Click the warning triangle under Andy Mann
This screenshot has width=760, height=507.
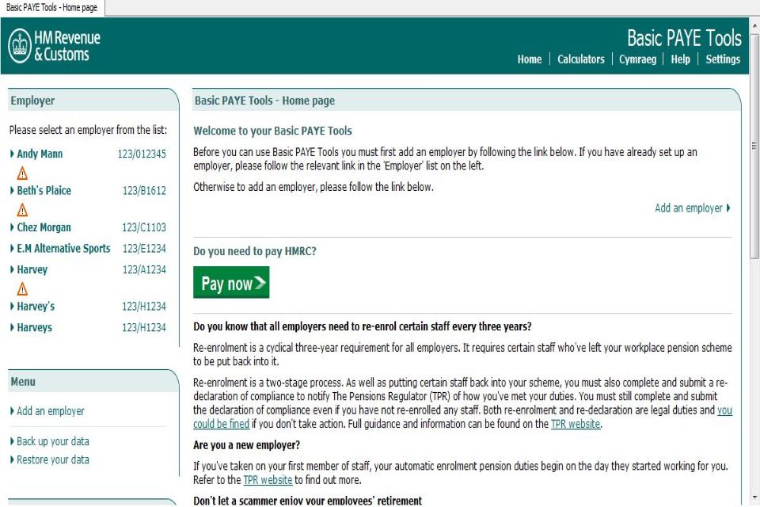pos(22,173)
